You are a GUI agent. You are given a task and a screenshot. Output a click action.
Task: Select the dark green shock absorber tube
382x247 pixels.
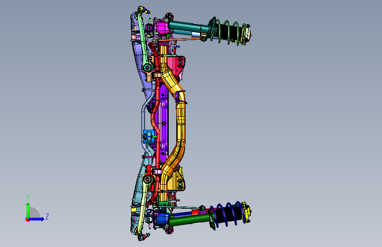(x=189, y=219)
